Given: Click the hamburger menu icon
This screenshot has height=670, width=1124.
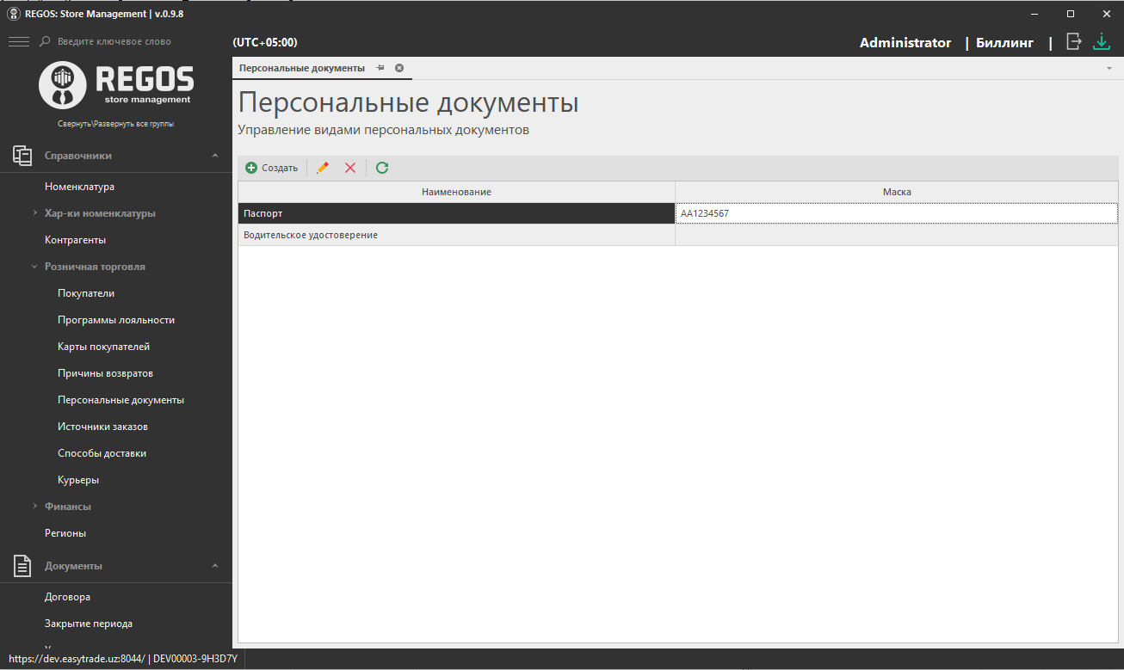Looking at the screenshot, I should tap(18, 41).
